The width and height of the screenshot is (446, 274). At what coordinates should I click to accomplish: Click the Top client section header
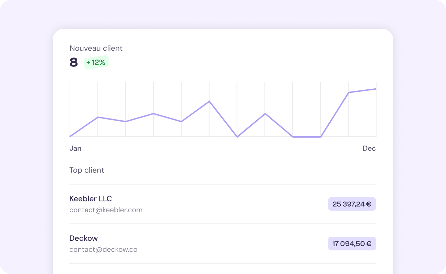tap(87, 170)
